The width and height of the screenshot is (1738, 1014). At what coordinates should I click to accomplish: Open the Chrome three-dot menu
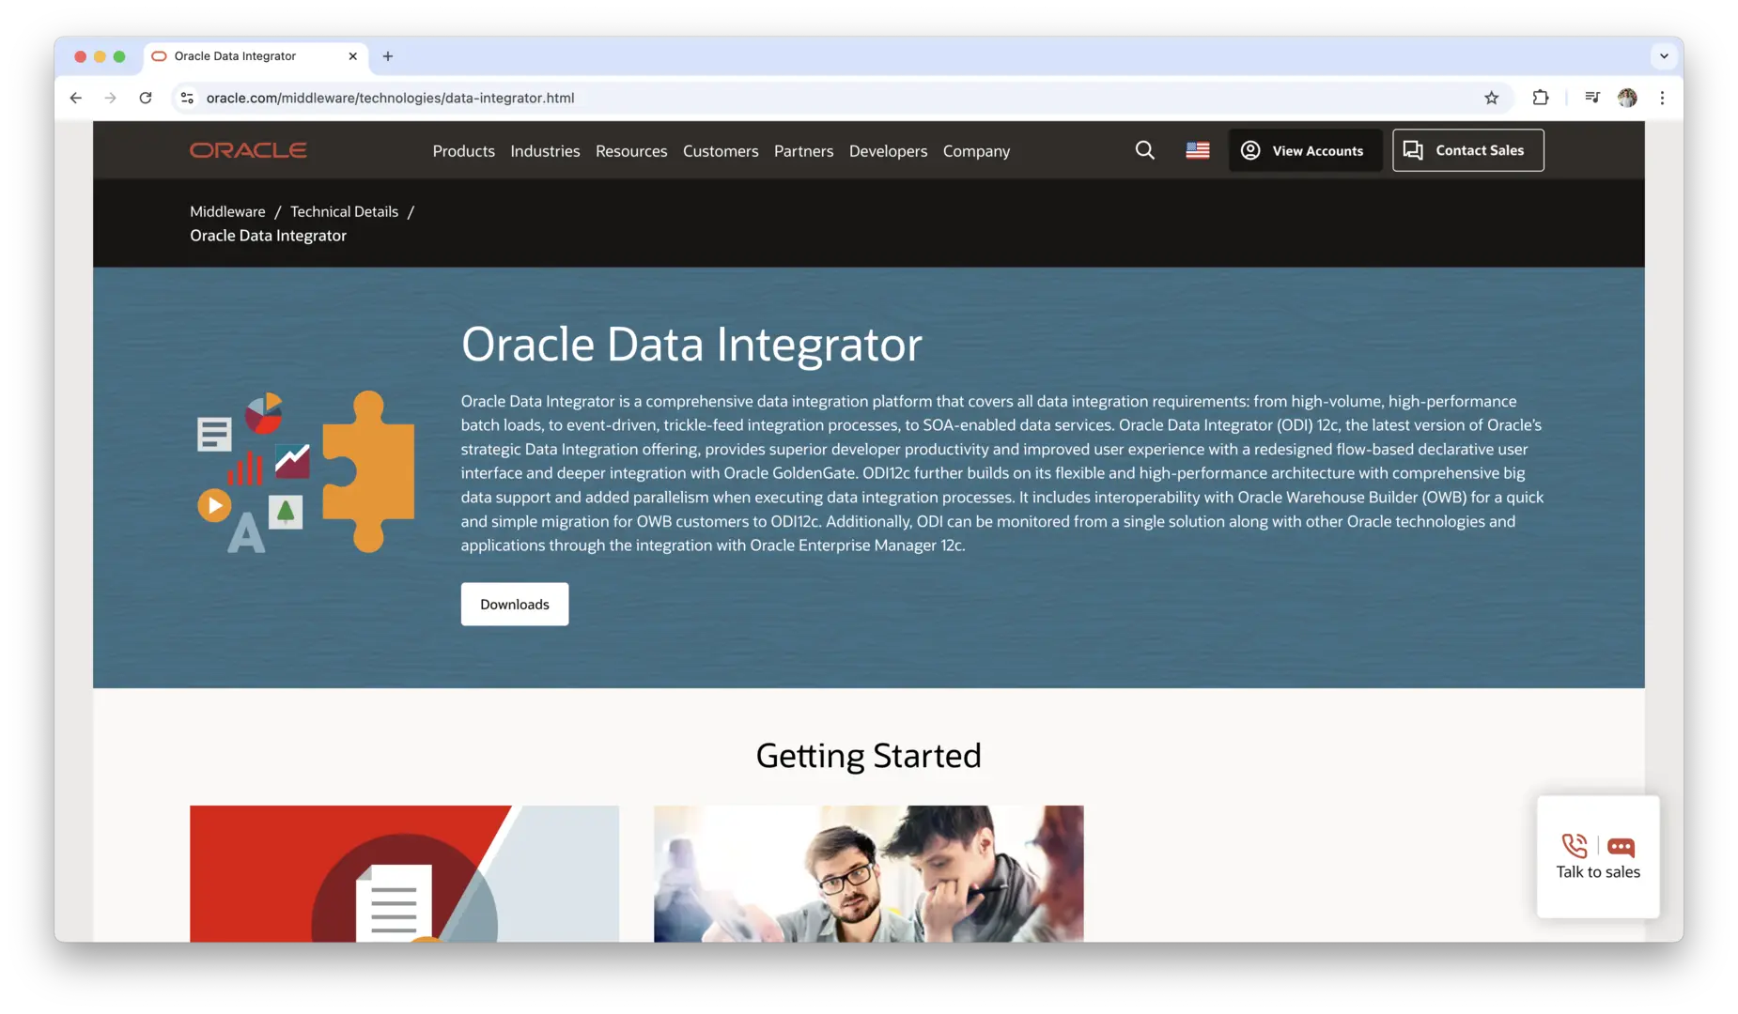1662,98
